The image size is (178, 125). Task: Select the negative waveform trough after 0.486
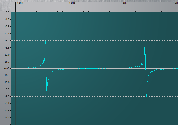pyautogui.click(x=147, y=96)
